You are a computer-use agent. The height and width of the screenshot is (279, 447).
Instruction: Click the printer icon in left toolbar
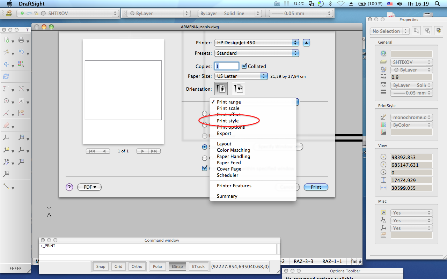point(21,40)
